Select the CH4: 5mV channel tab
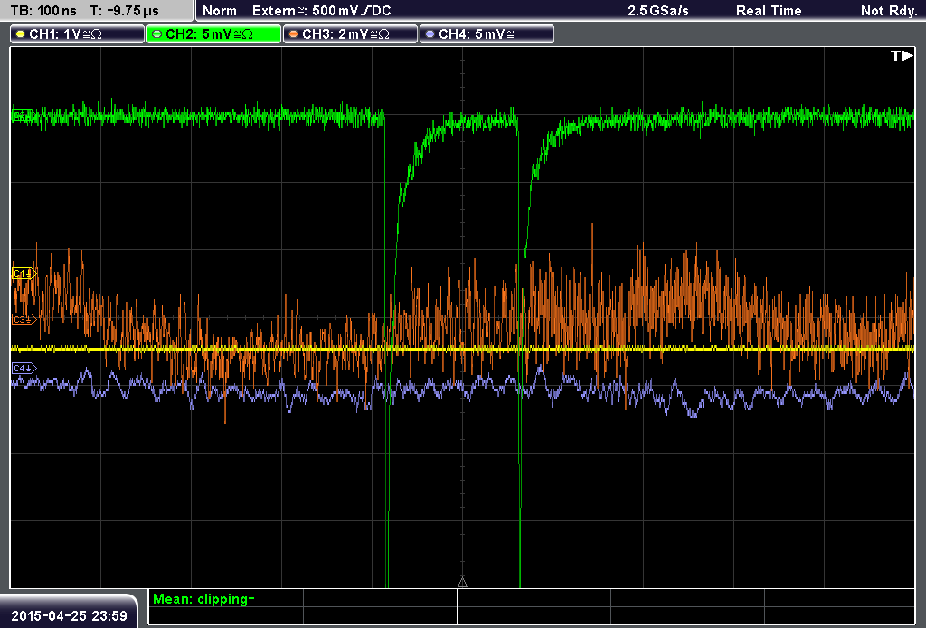 (x=487, y=34)
